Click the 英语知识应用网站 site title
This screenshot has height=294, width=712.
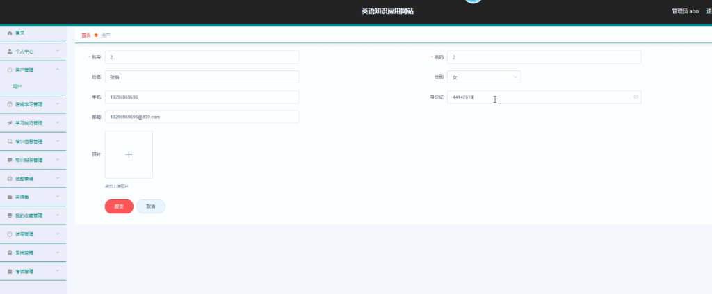click(x=387, y=11)
